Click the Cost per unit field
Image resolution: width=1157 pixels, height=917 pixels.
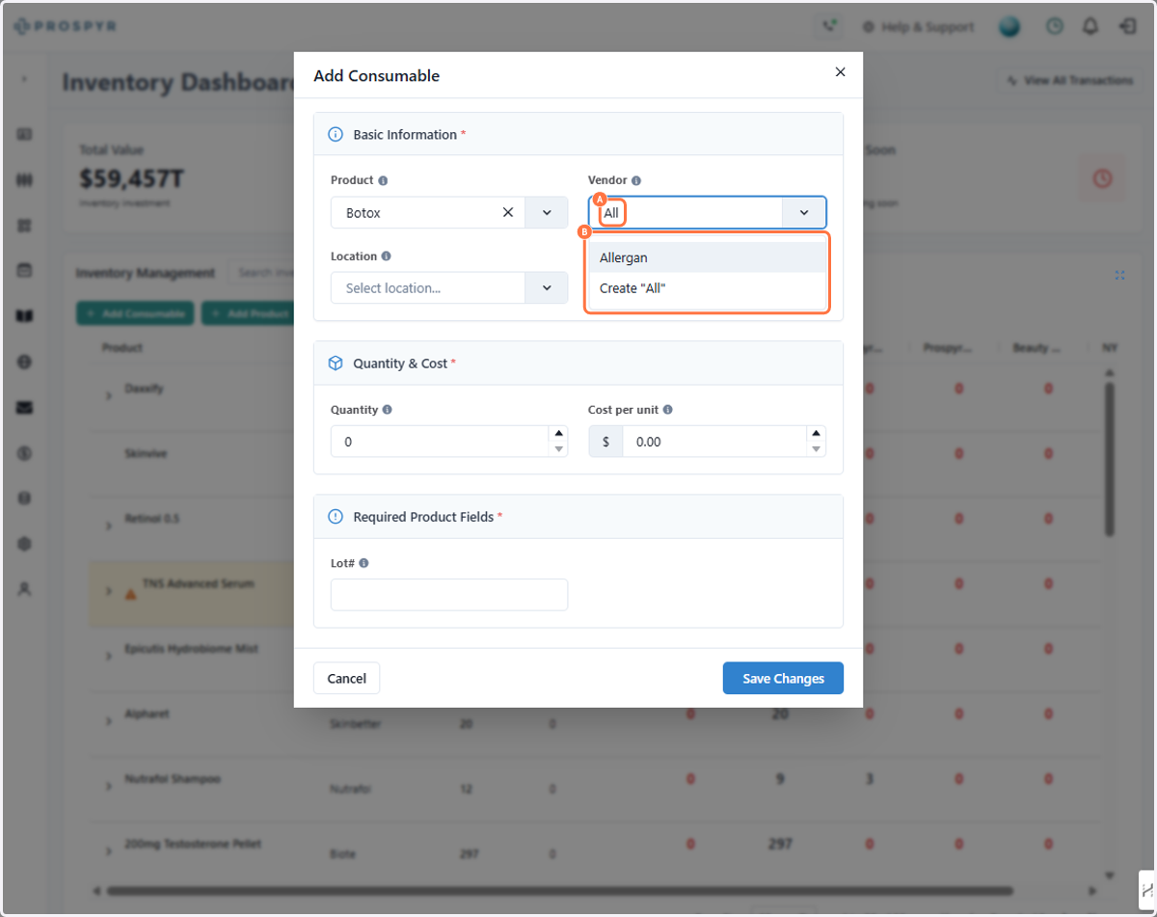(x=714, y=441)
